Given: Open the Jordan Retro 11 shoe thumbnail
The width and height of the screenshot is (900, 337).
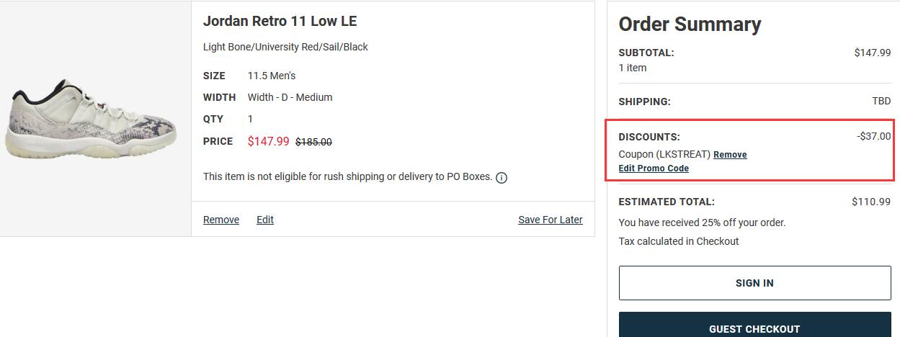Looking at the screenshot, I should click(x=91, y=119).
